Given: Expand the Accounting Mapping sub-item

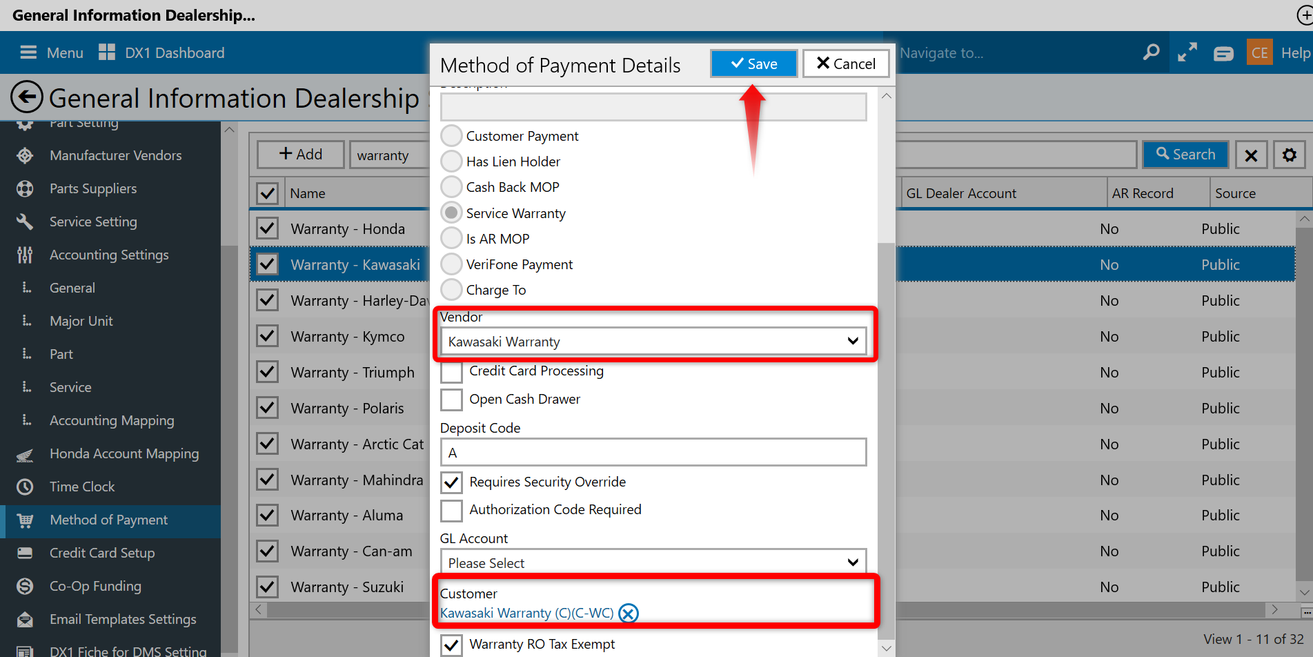Looking at the screenshot, I should (x=27, y=420).
